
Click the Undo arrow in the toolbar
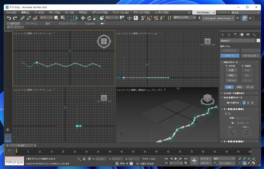[x=9, y=18]
